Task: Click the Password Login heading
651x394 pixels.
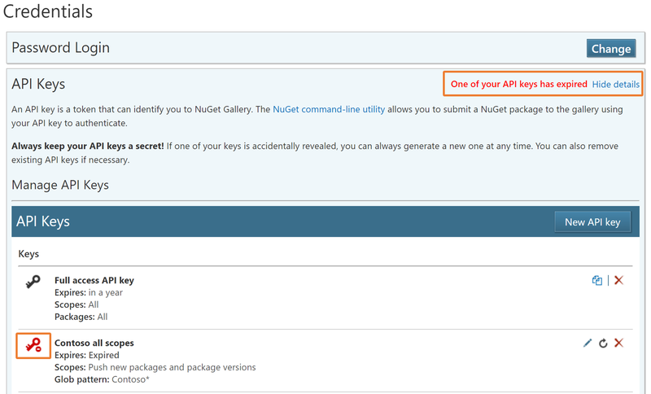Action: [x=60, y=48]
